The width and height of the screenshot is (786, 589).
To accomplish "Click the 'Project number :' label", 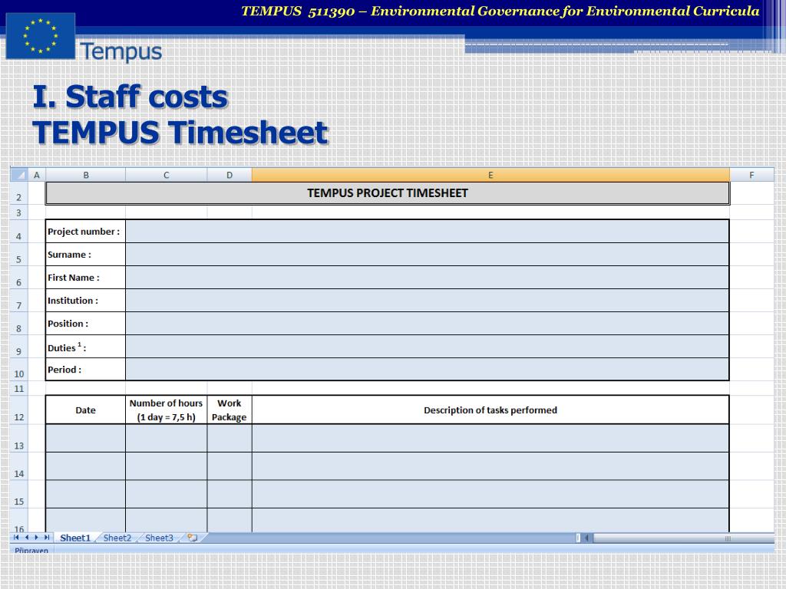I will (x=84, y=232).
